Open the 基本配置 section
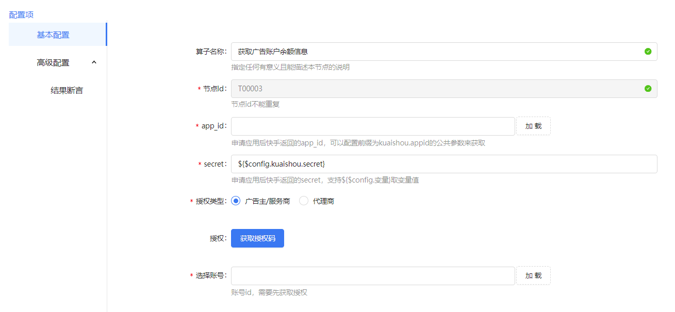675x312 pixels. pyautogui.click(x=53, y=35)
